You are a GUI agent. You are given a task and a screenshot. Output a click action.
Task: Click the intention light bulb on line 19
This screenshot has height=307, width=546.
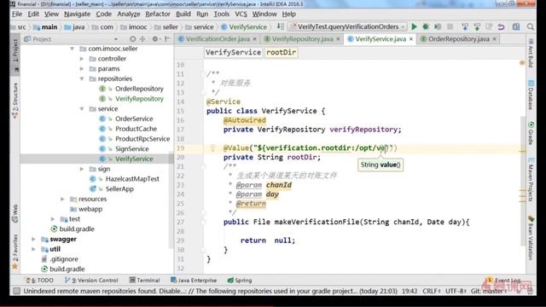click(x=212, y=148)
